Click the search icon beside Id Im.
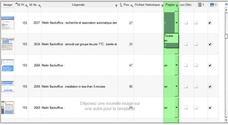228x125 pixels. [40, 5]
